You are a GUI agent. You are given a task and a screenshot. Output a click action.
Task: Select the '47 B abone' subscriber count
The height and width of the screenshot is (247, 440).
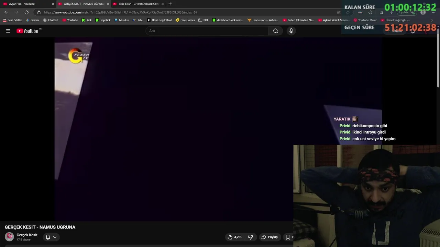24,240
